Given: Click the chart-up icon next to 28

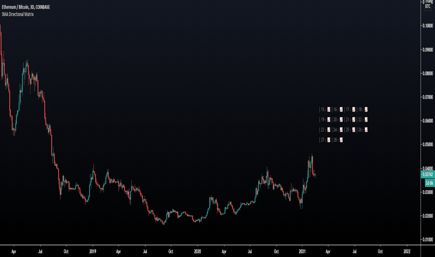Looking at the screenshot, I should tap(341, 140).
